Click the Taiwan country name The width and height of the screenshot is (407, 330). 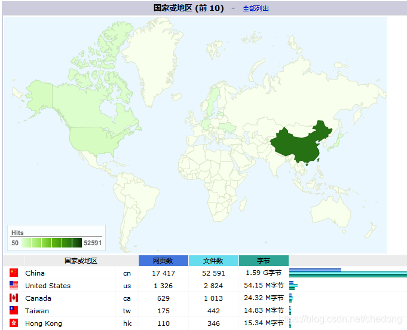pos(37,311)
